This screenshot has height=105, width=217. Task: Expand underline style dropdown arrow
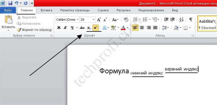(x=77, y=28)
